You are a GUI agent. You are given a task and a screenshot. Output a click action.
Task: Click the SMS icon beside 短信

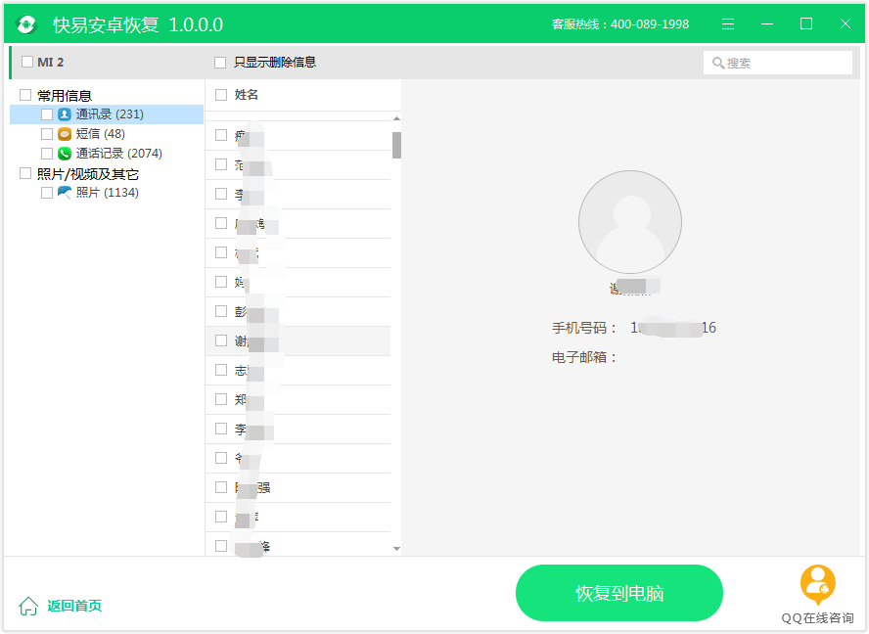(x=65, y=134)
